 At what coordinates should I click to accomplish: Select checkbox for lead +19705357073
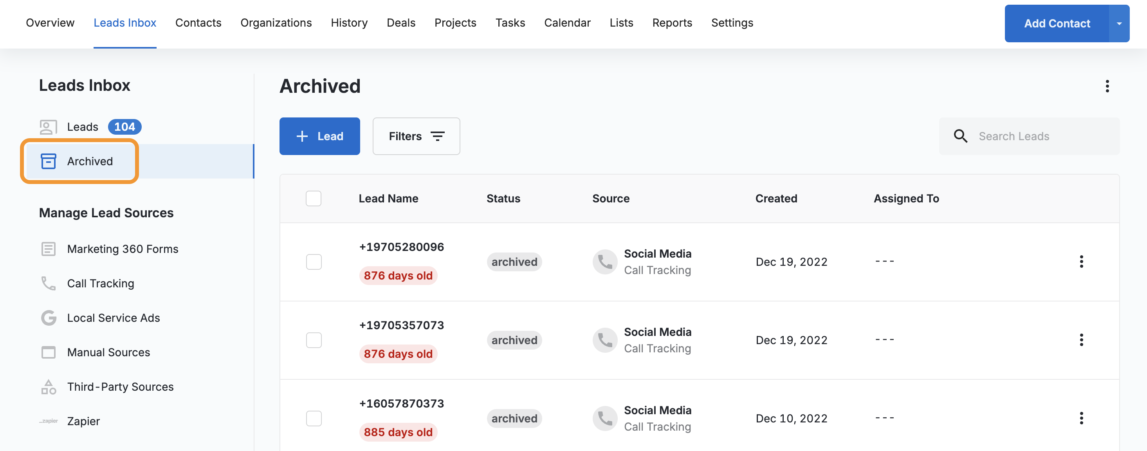click(314, 340)
